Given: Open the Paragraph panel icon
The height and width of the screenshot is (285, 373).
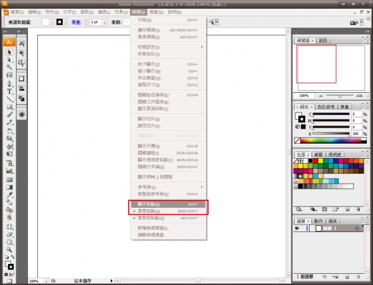Looking at the screenshot, I should (22, 54).
